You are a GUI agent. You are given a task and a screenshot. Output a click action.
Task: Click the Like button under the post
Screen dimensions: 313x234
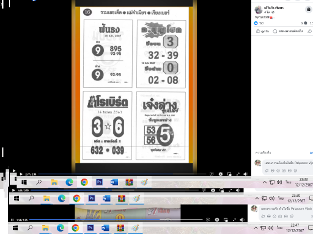(x=262, y=31)
